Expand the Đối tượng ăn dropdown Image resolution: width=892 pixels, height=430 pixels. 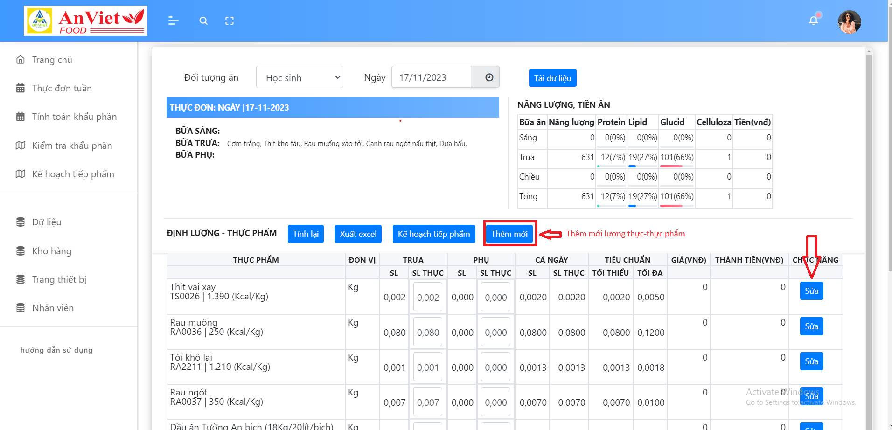(300, 77)
